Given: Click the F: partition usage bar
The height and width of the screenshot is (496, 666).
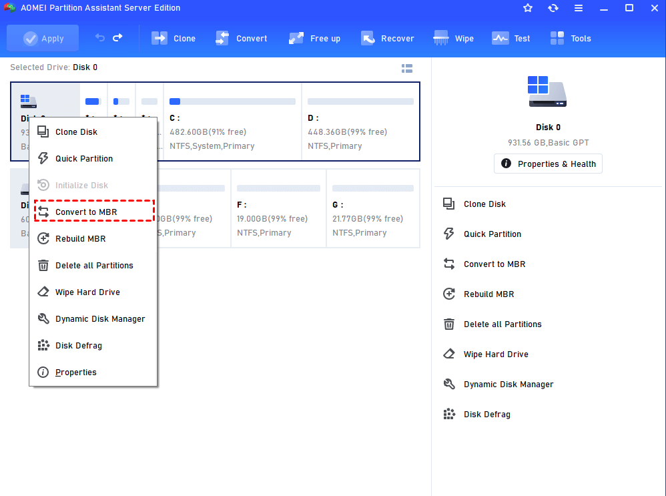Looking at the screenshot, I should tap(279, 188).
